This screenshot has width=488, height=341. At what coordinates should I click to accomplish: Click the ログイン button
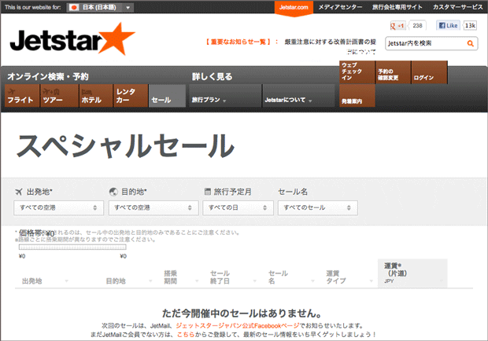click(x=430, y=72)
